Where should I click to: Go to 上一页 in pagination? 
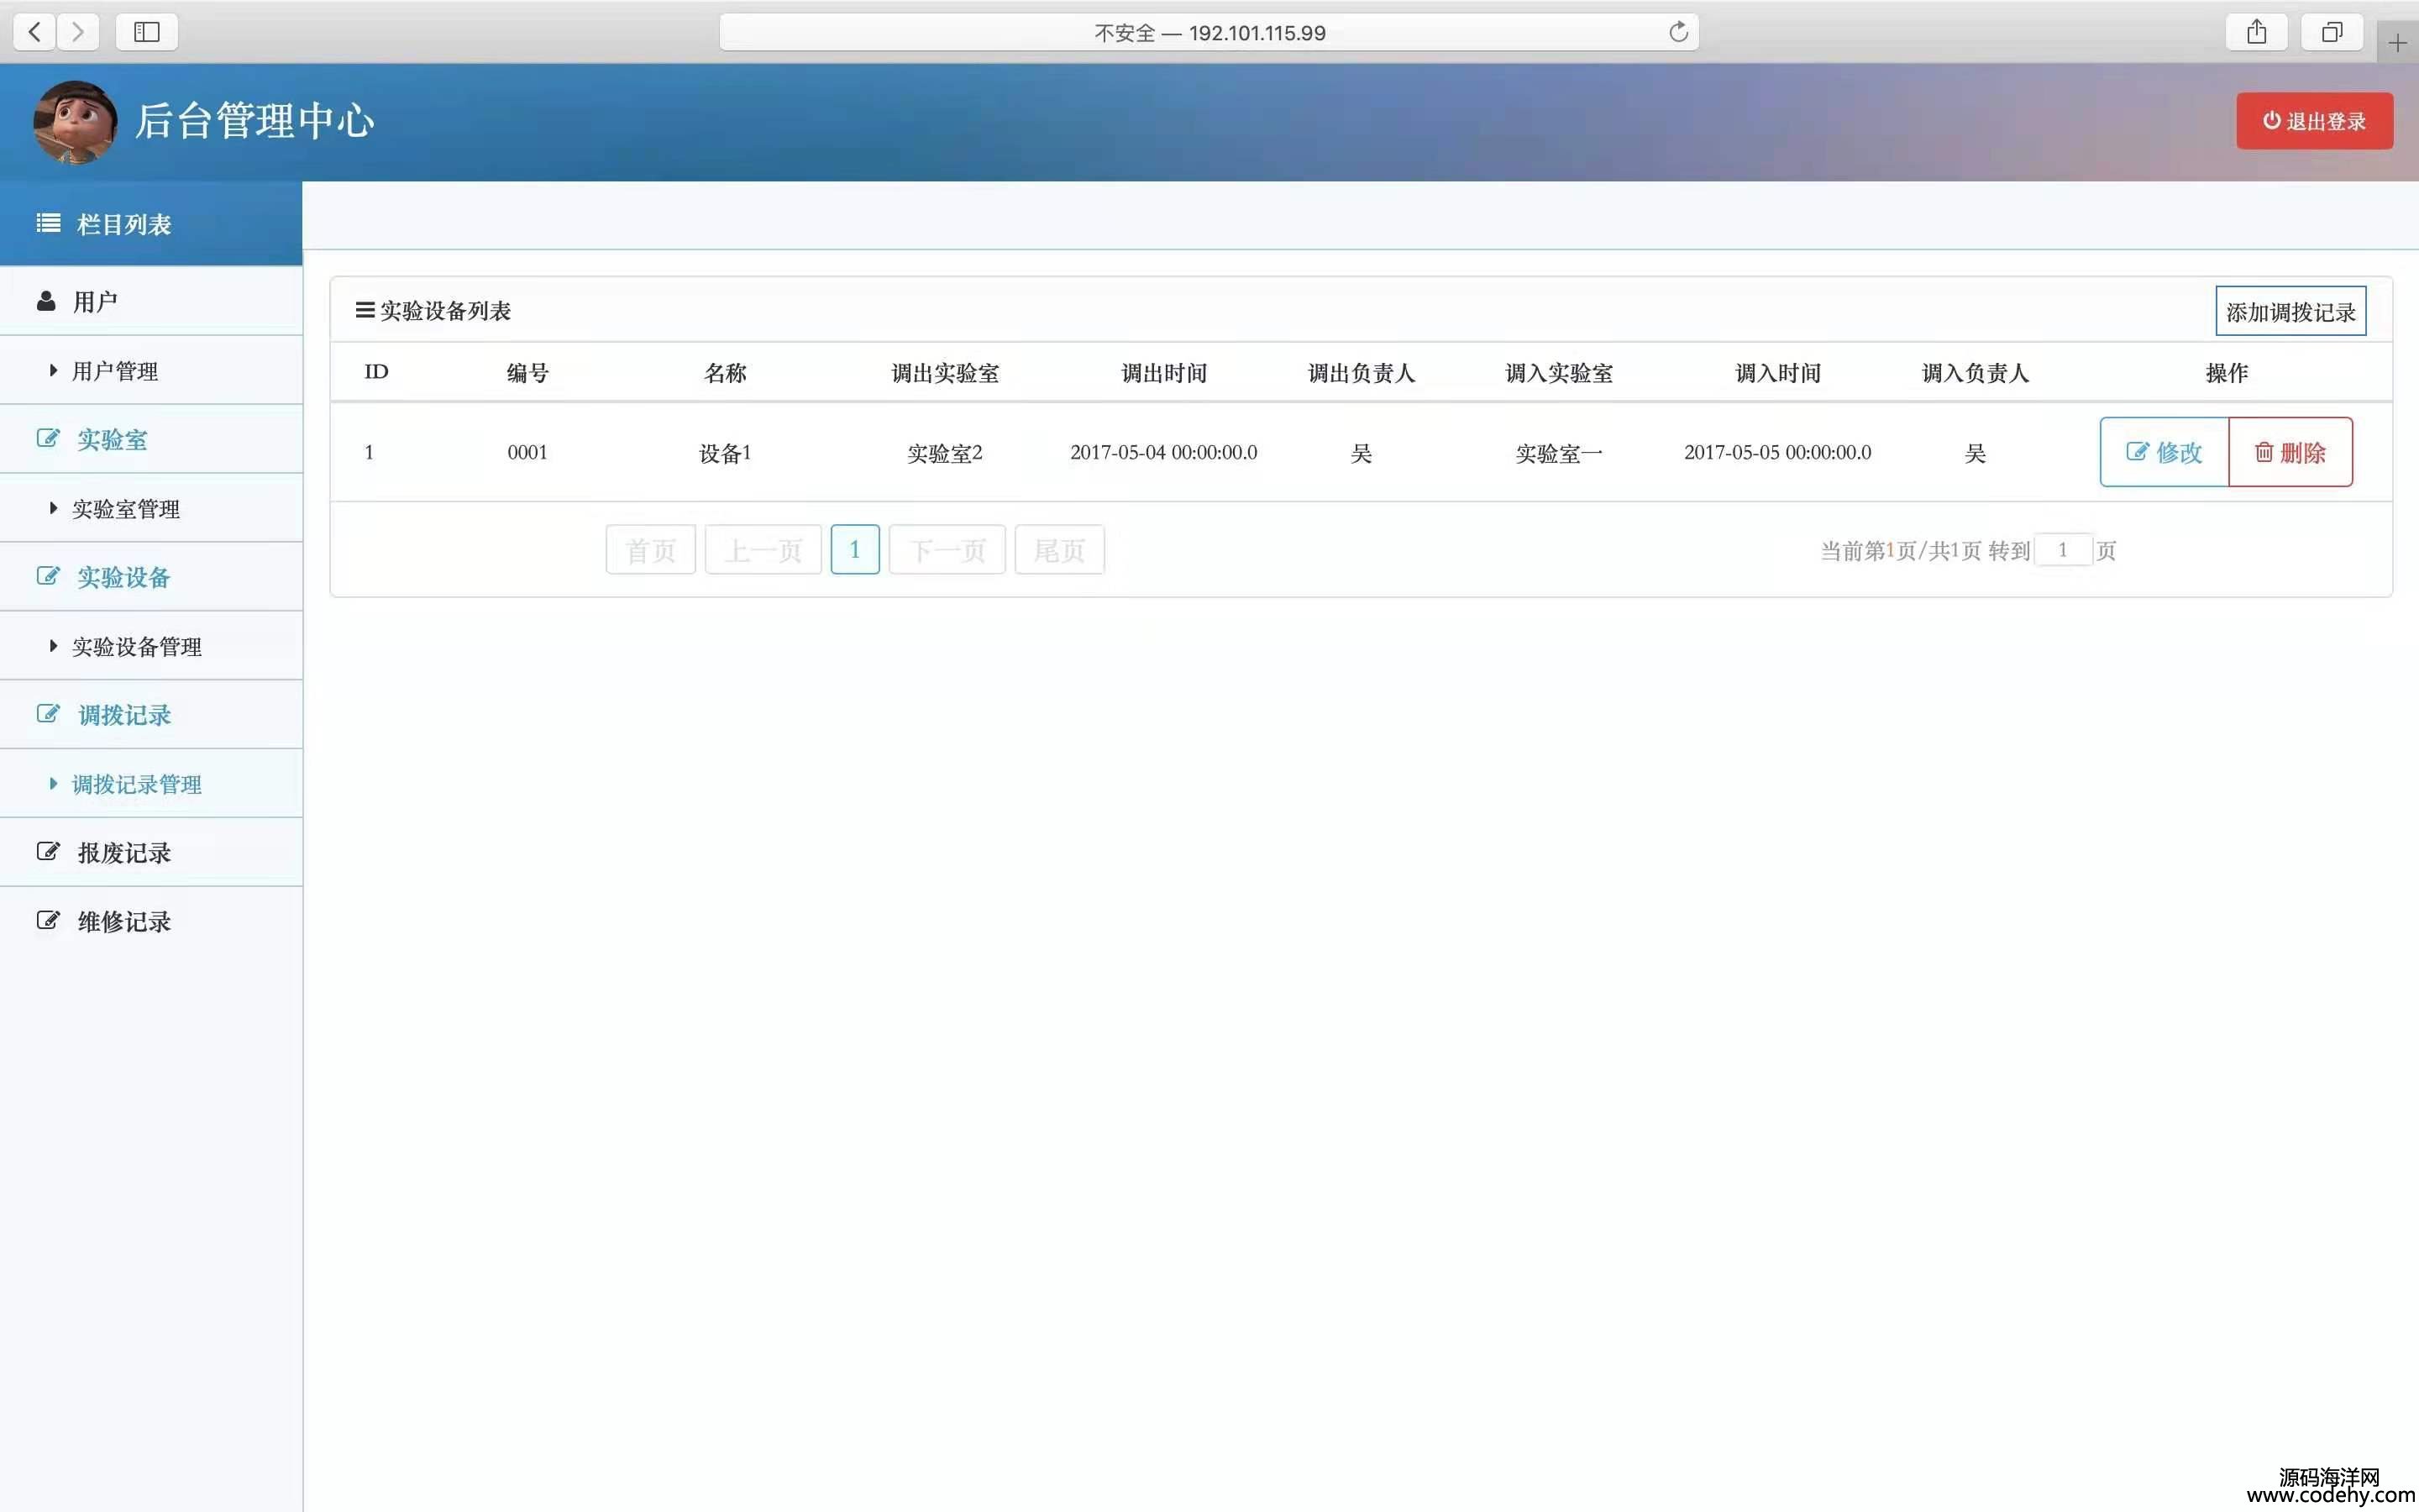(x=763, y=549)
